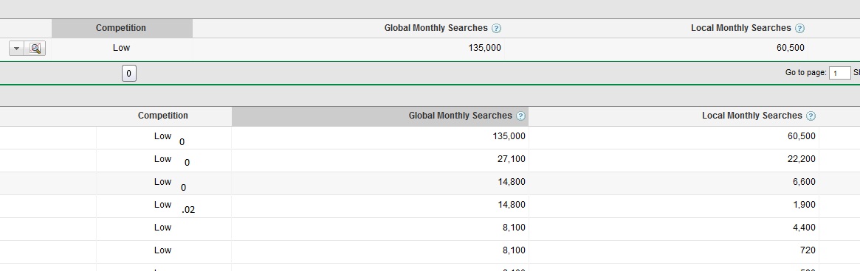
Task: Select the Go to page label
Action: tap(805, 72)
